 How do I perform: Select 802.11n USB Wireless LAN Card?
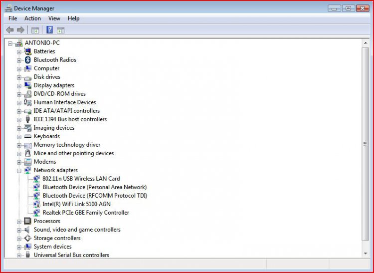coord(81,179)
